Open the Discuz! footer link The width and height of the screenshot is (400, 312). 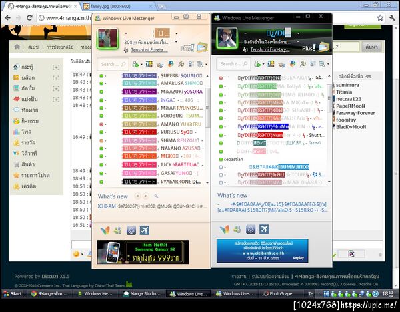50,276
